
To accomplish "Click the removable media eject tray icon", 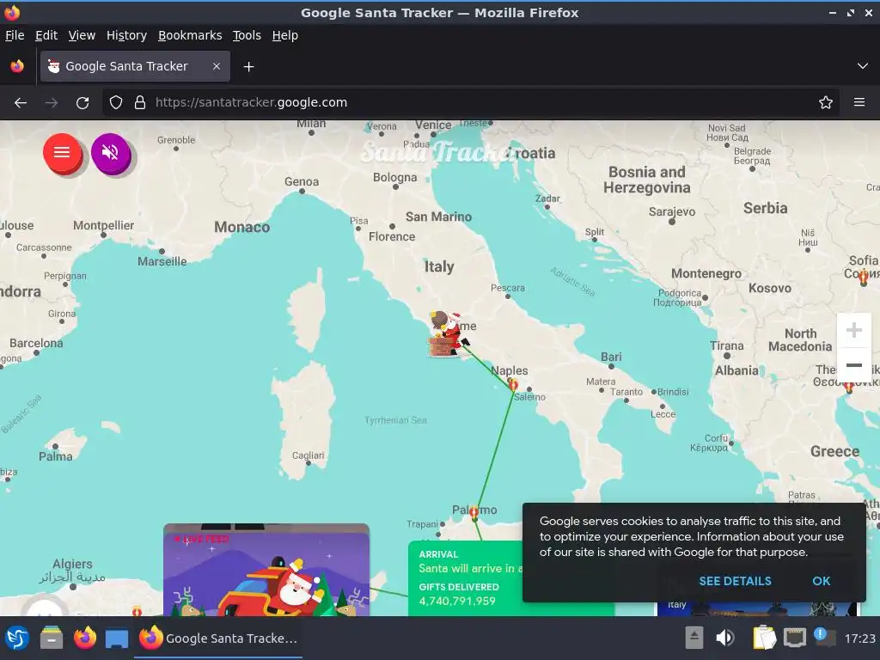I will (694, 639).
